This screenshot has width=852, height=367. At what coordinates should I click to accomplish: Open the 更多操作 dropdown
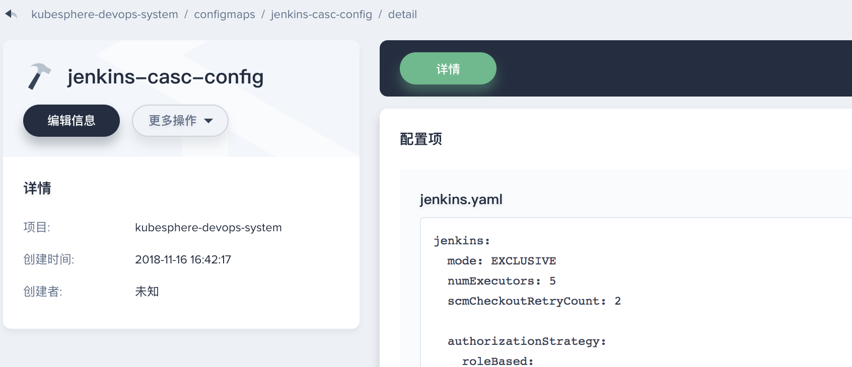(180, 121)
